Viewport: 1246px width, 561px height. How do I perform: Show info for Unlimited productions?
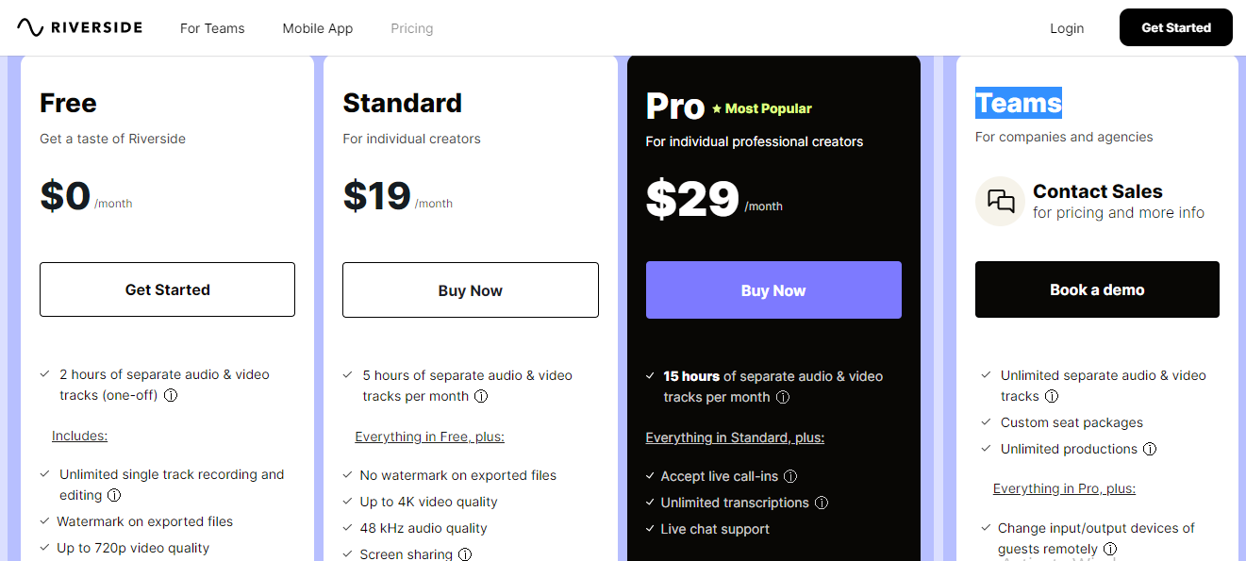1150,450
